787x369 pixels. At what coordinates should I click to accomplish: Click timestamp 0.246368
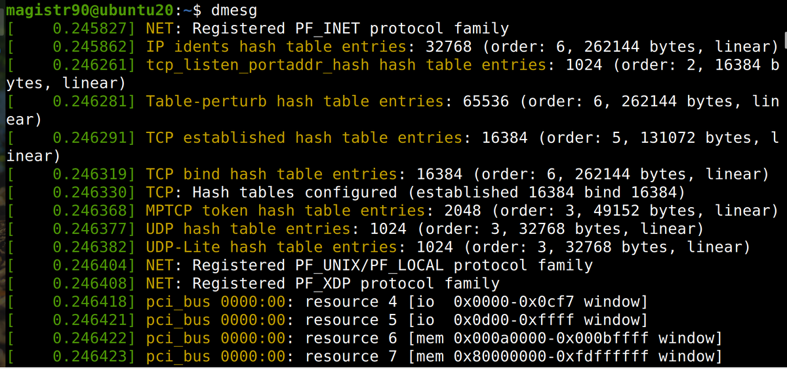(x=89, y=211)
